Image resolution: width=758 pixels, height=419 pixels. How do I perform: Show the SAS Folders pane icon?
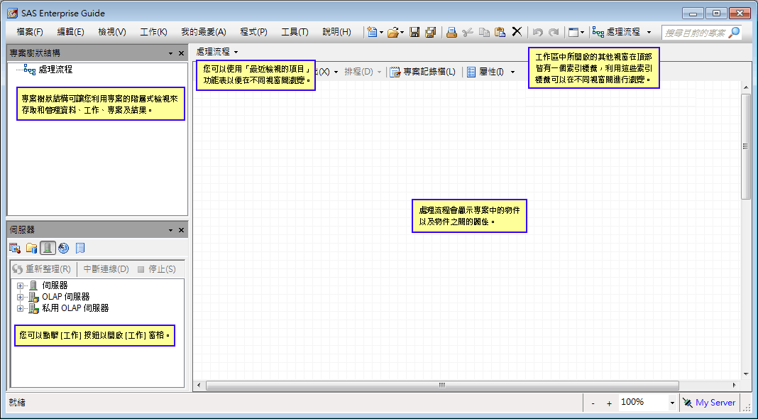pyautogui.click(x=31, y=249)
